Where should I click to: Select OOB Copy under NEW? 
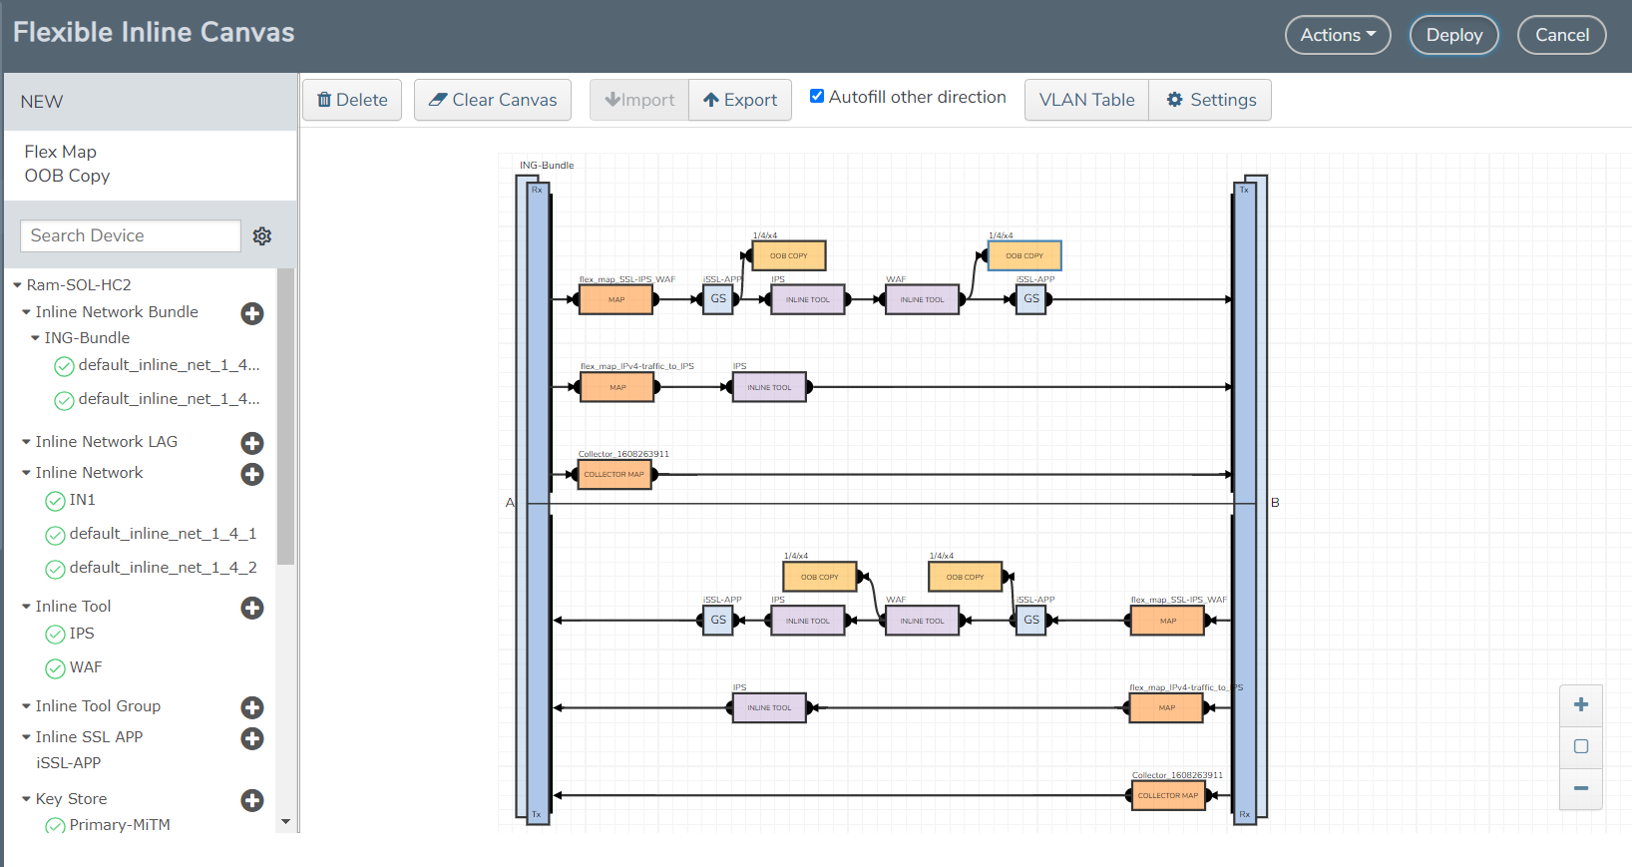(x=67, y=176)
